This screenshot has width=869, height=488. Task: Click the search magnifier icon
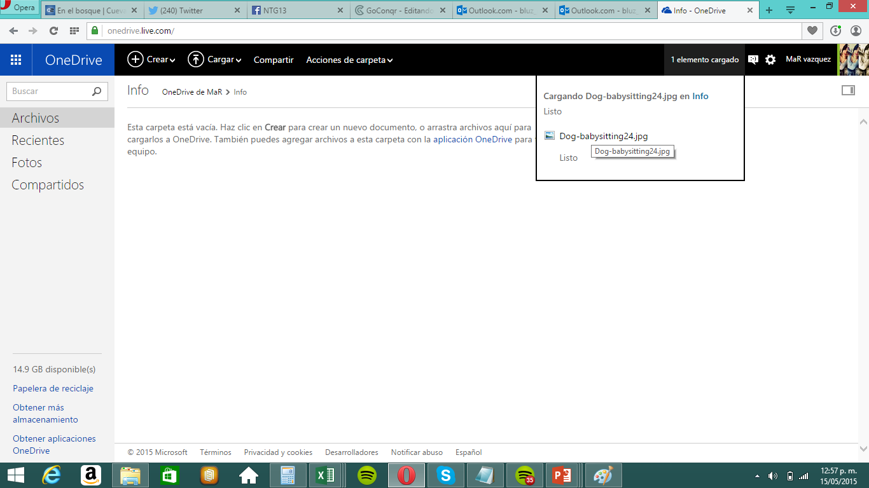(x=97, y=91)
